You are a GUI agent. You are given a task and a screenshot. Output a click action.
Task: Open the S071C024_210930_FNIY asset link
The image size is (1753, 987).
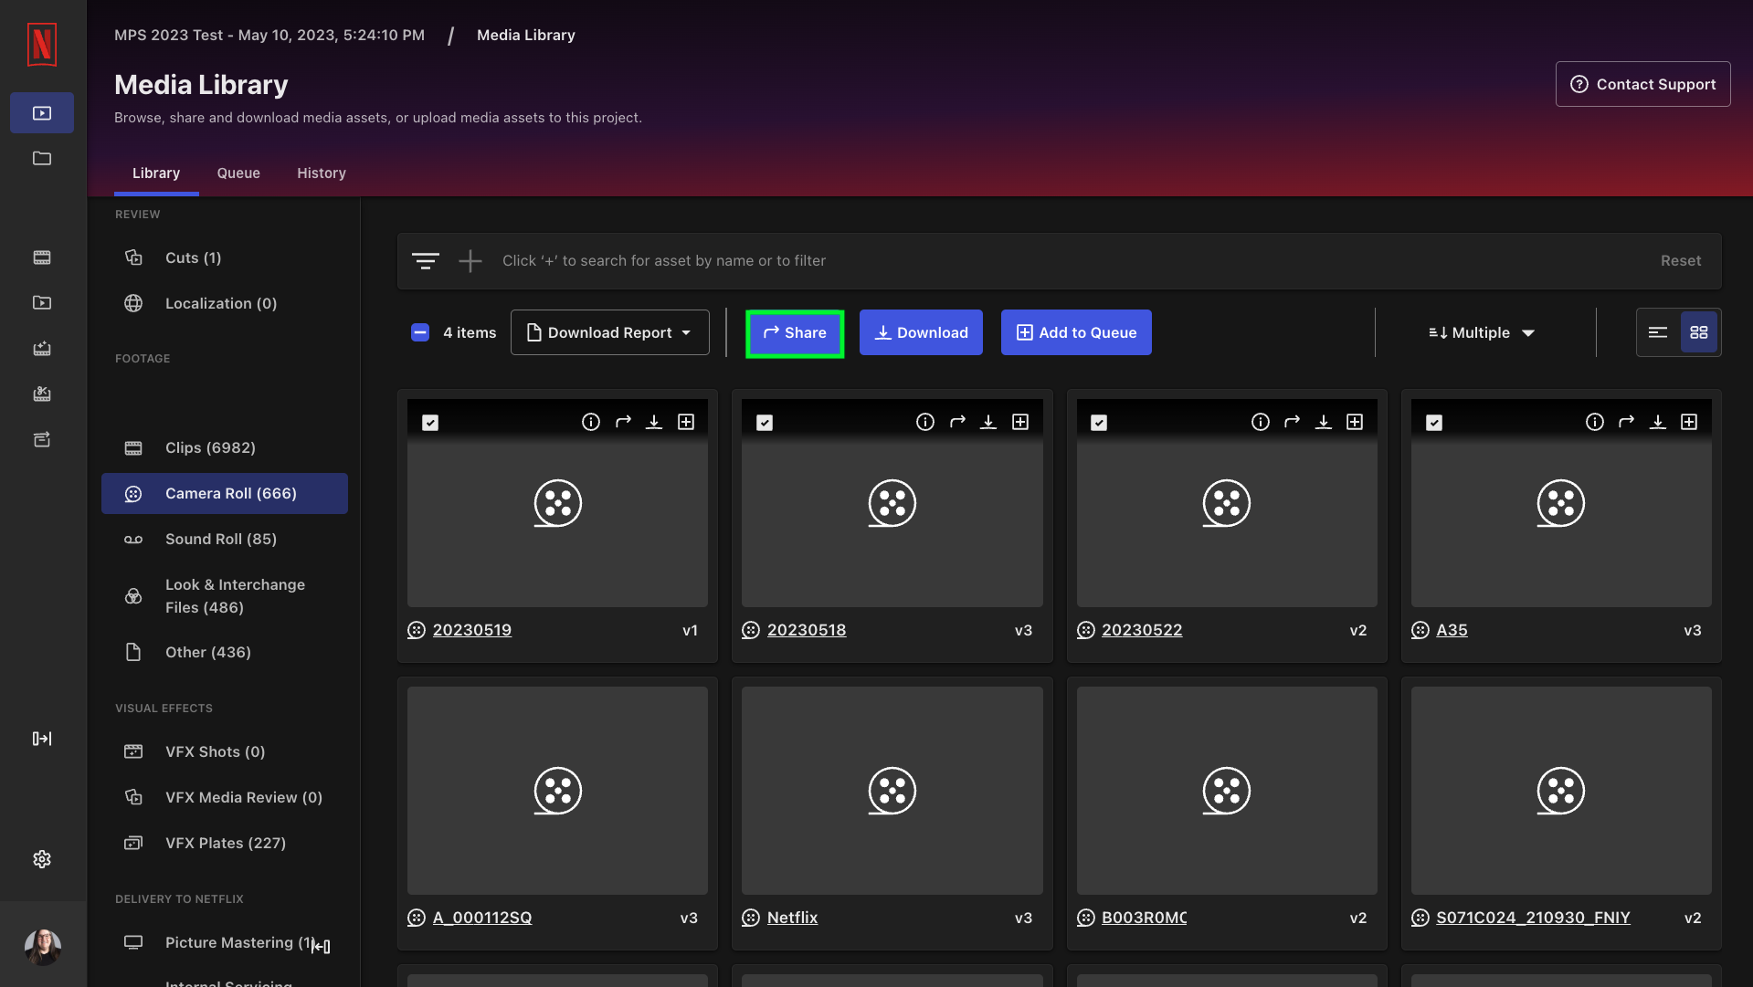point(1533,918)
